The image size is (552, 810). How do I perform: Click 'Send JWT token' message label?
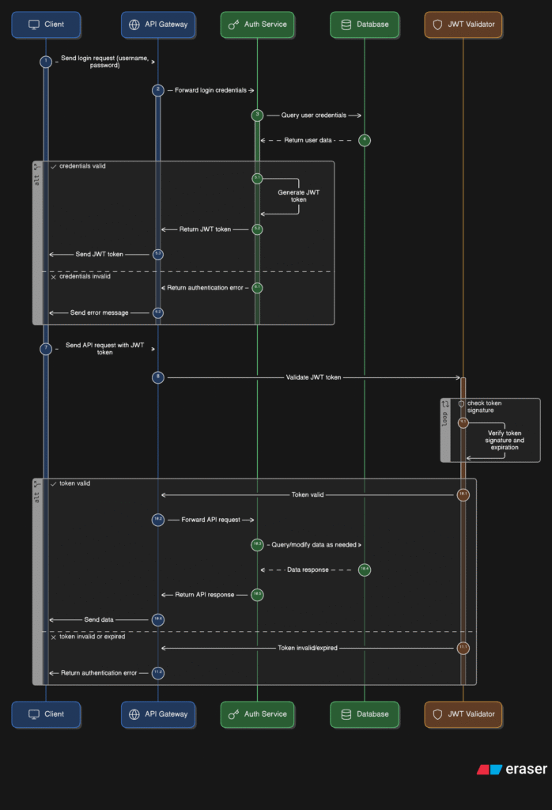pyautogui.click(x=99, y=254)
